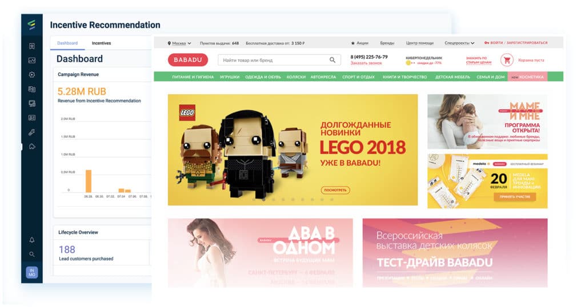Select the Dashboard tab

pos(67,43)
